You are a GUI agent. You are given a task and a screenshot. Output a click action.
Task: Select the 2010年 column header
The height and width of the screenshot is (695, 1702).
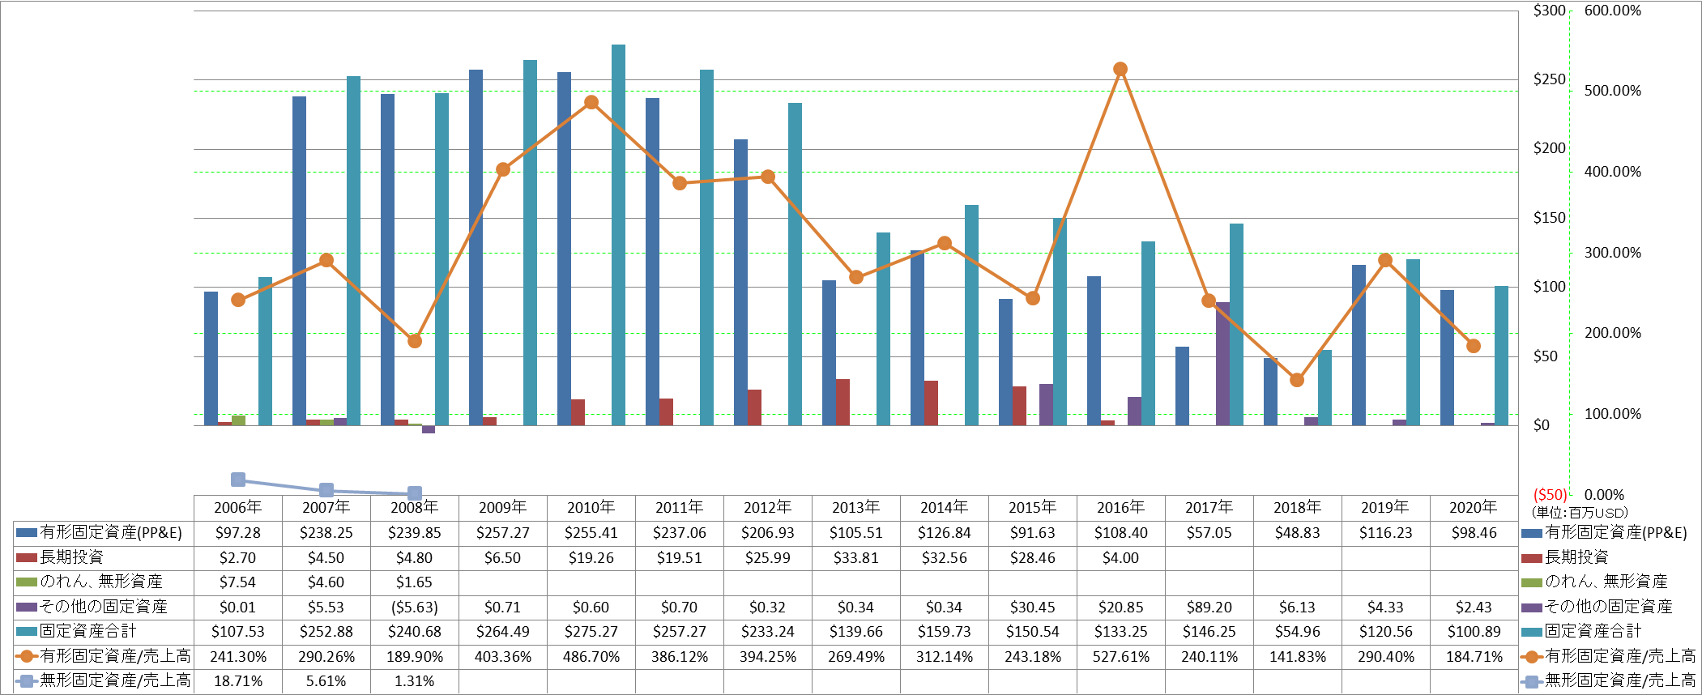[591, 508]
